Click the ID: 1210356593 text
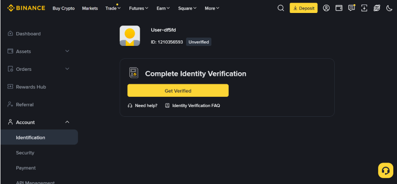Viewport: 397px width, 184px height. [167, 42]
